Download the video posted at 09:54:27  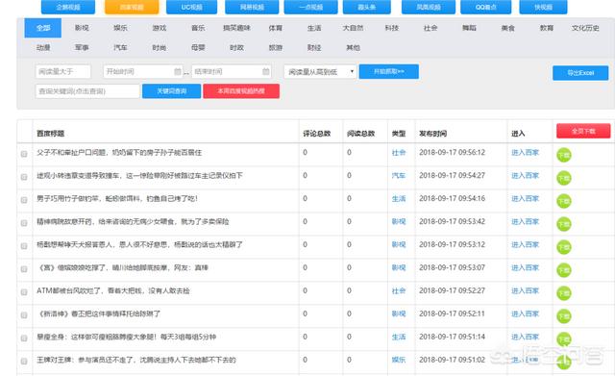[564, 178]
